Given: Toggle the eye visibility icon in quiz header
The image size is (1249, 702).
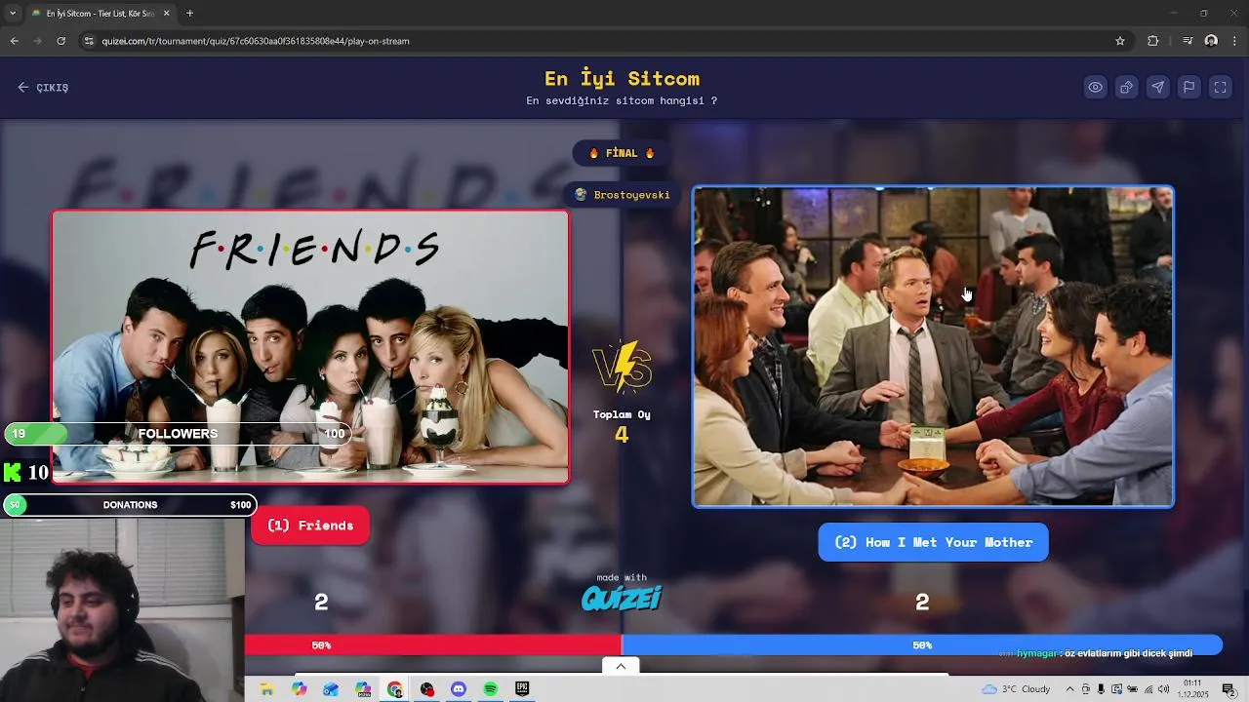Looking at the screenshot, I should coord(1095,87).
